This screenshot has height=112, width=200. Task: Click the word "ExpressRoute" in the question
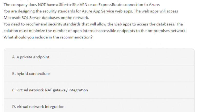pos(111,5)
